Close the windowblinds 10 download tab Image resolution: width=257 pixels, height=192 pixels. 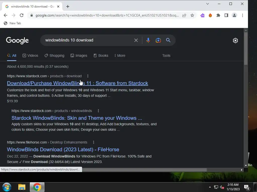point(58,6)
